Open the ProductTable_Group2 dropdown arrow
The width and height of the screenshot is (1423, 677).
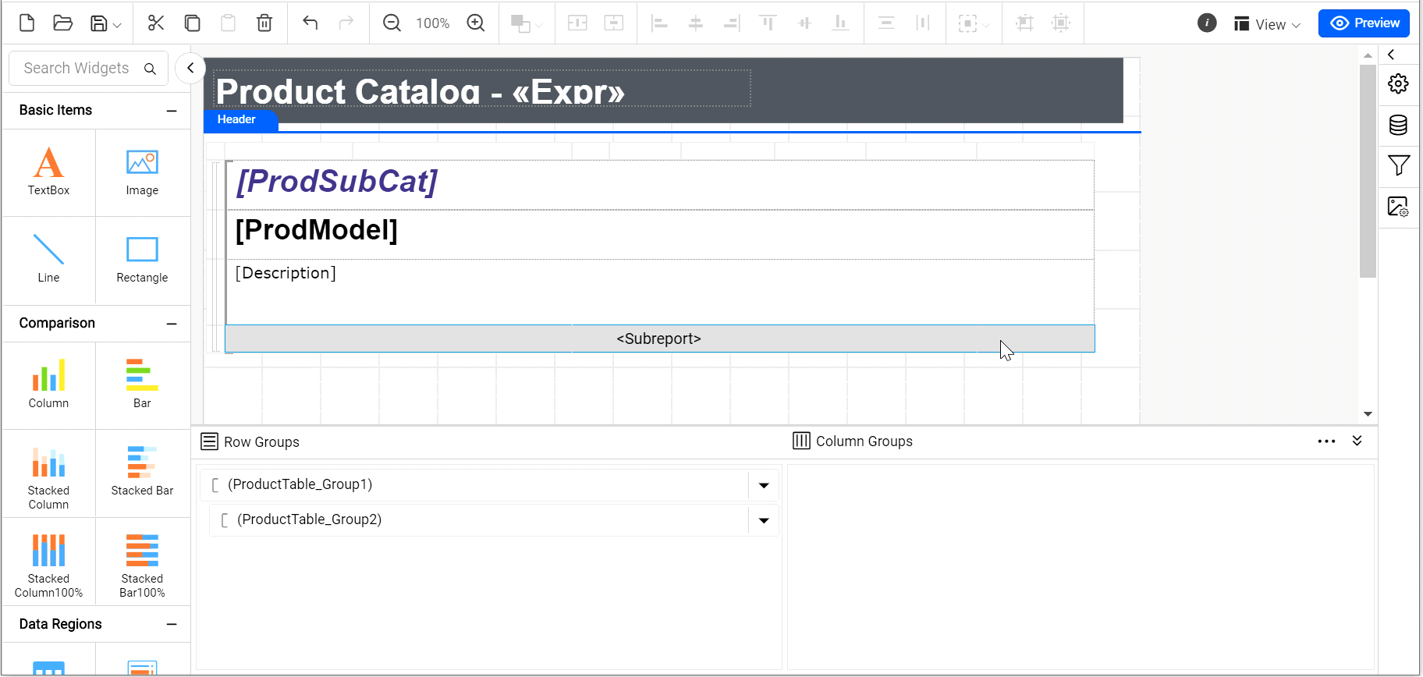[764, 520]
